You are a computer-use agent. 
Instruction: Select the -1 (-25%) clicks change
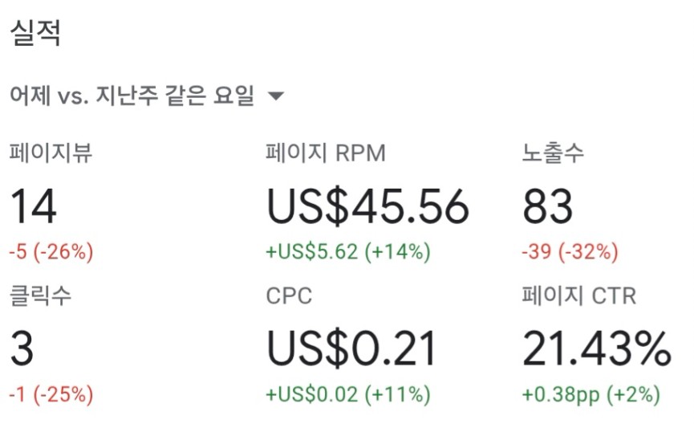51,394
